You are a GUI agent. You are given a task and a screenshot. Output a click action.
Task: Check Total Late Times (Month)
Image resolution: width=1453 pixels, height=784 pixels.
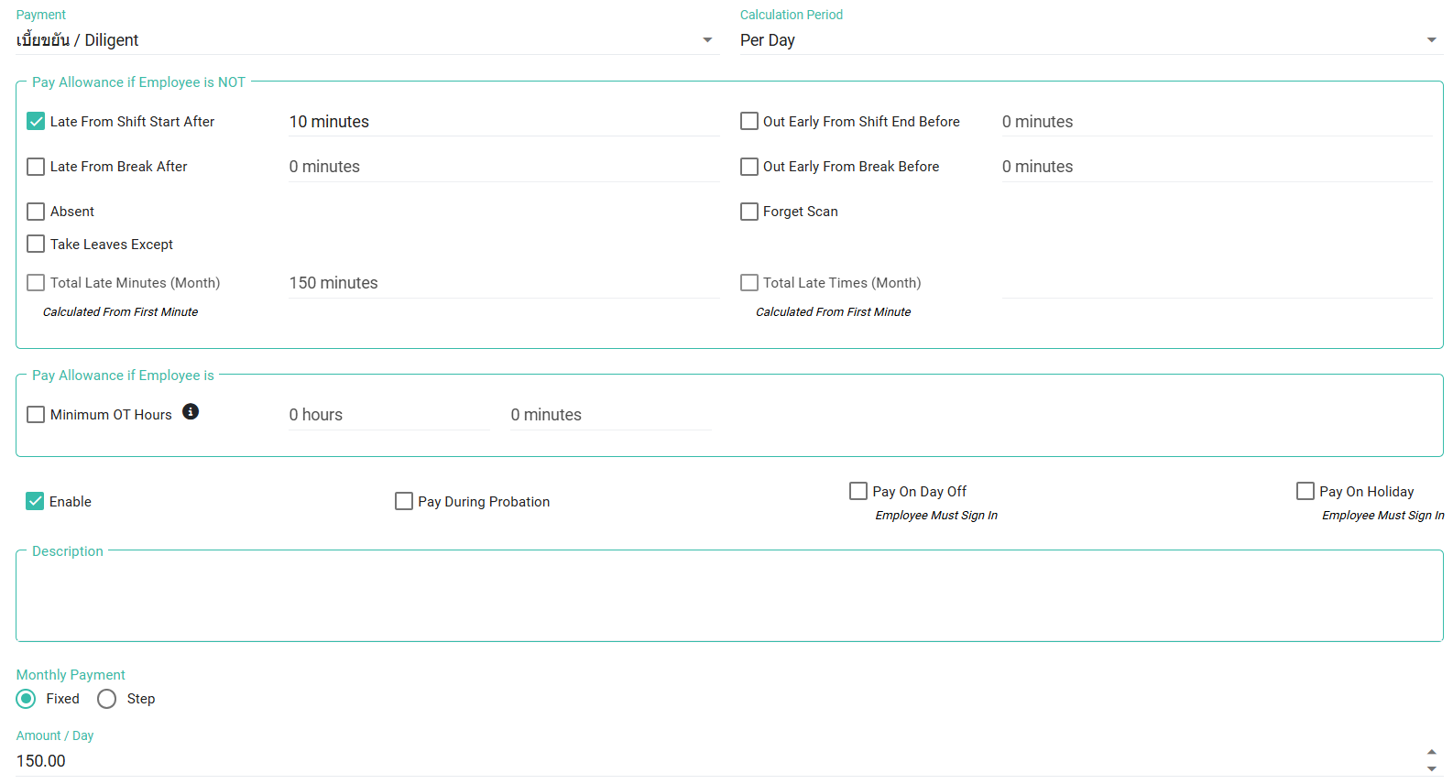(749, 283)
